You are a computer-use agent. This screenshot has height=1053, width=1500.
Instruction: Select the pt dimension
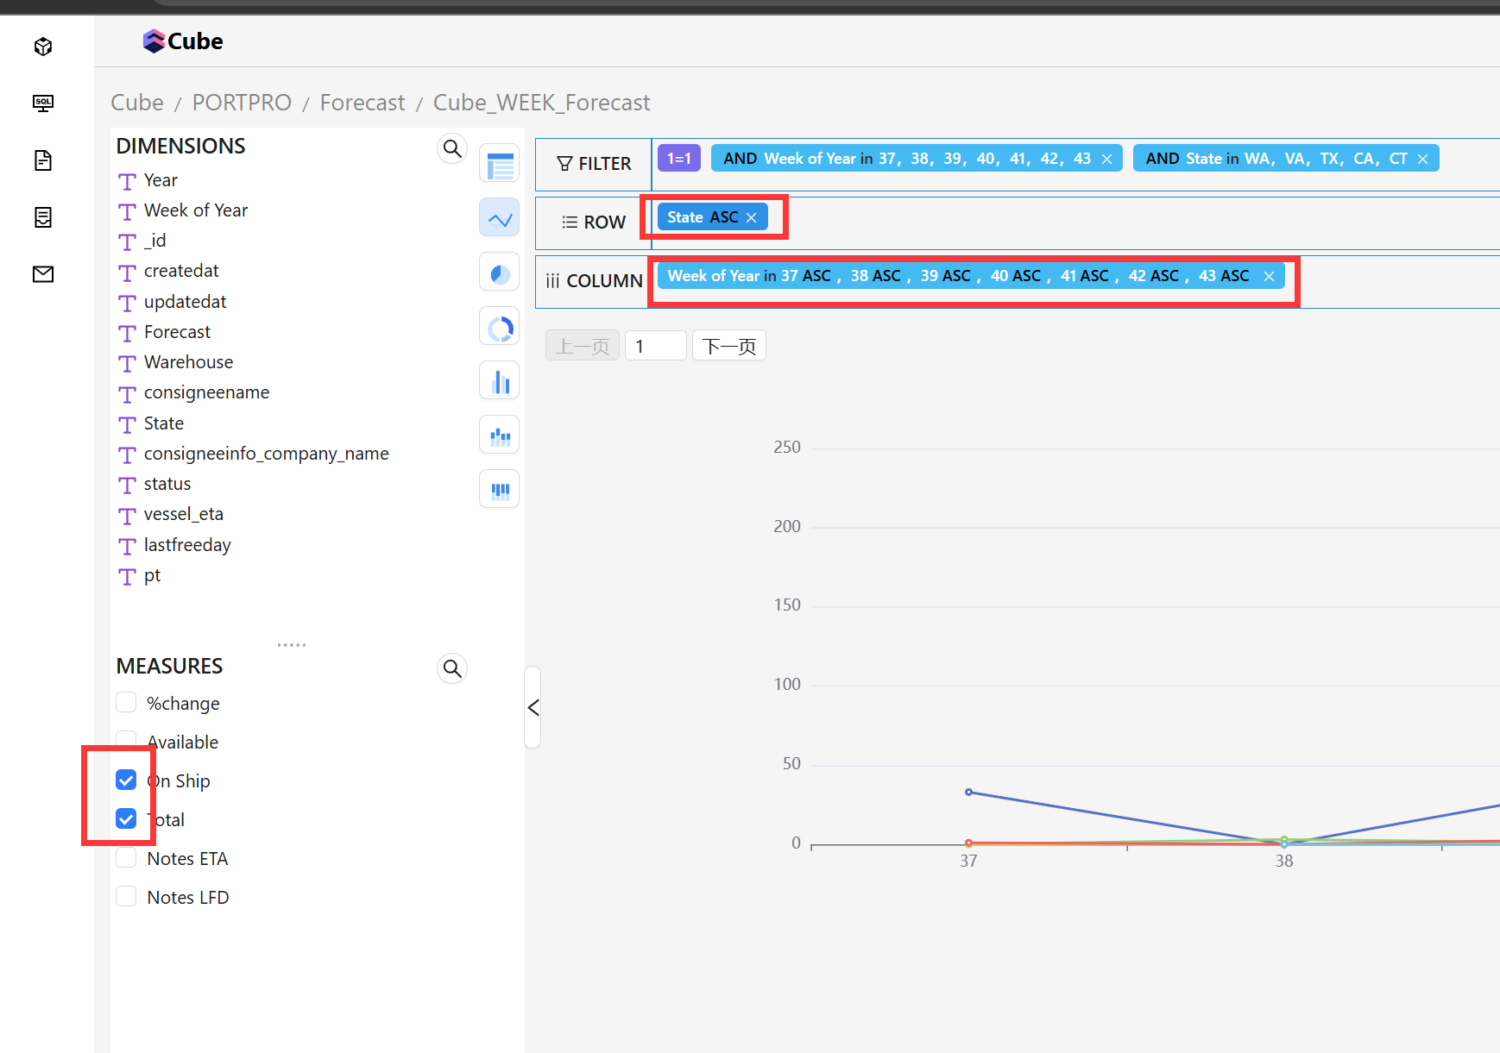click(x=152, y=575)
